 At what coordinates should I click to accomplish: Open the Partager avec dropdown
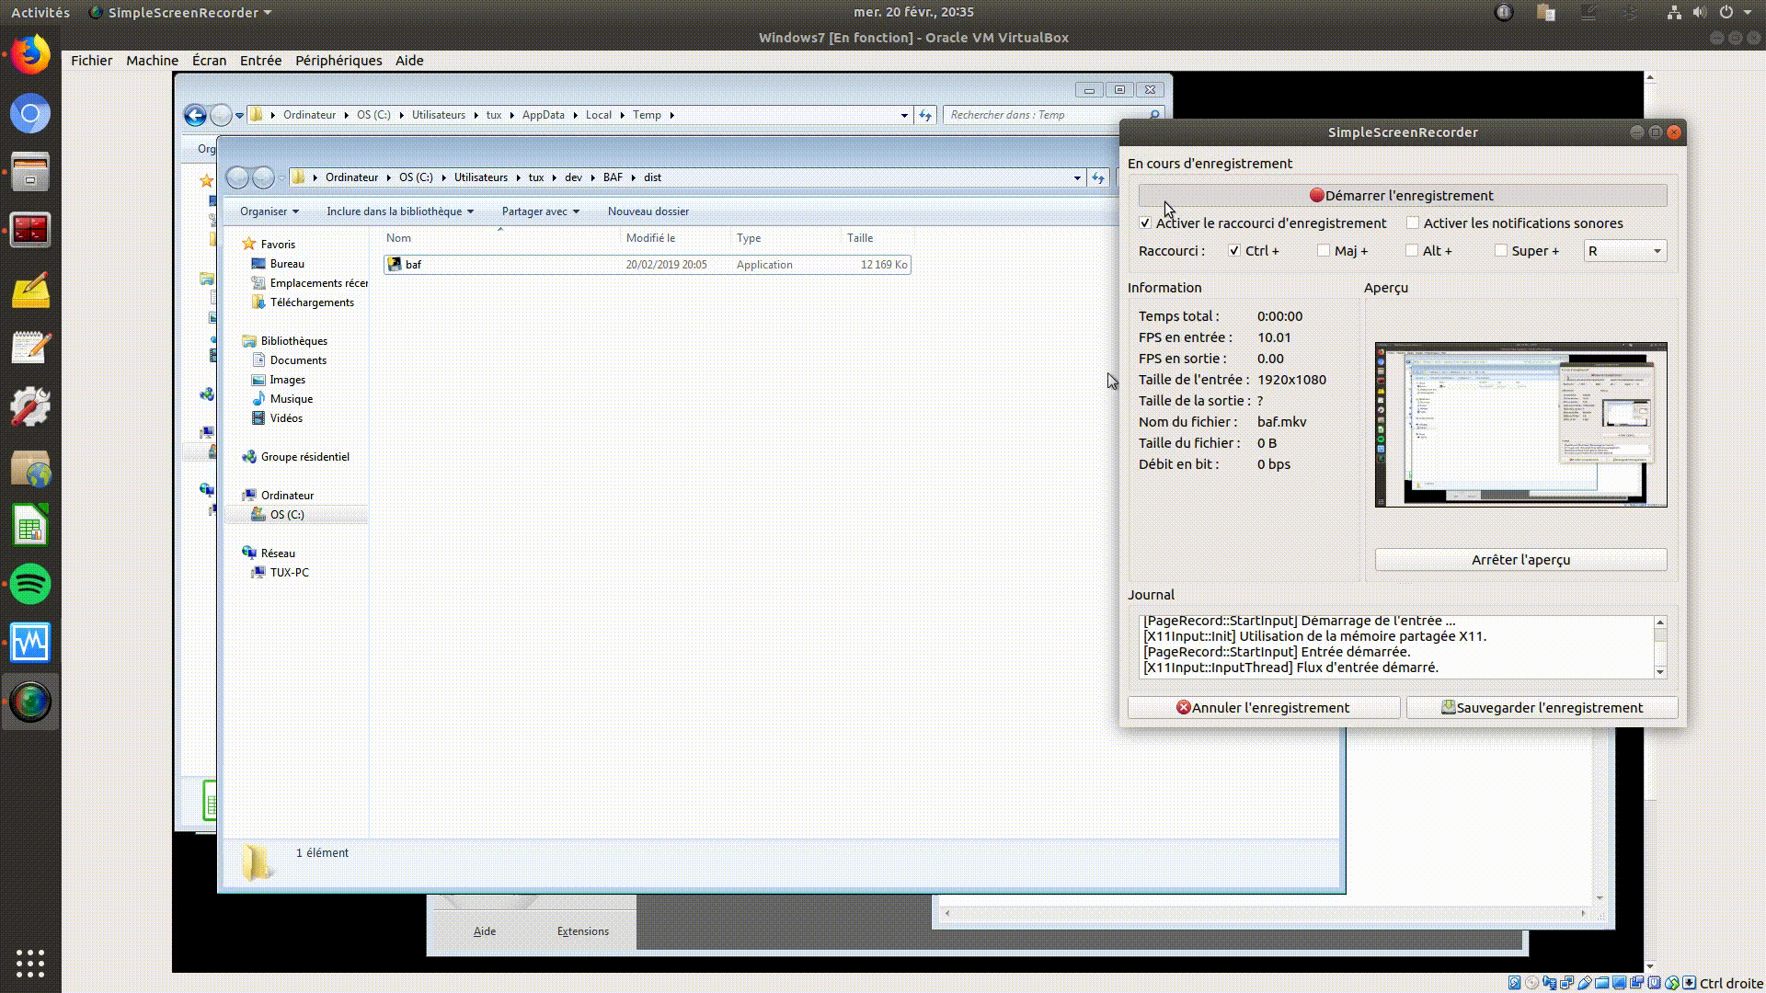click(x=540, y=211)
